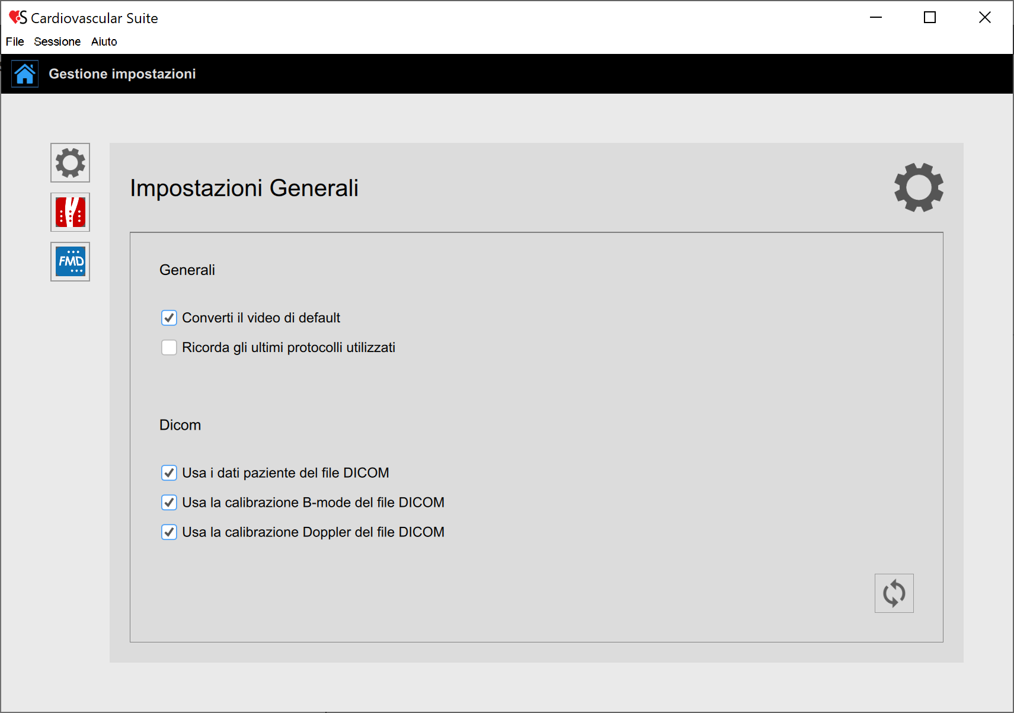Open the FMD settings icon

tap(70, 261)
